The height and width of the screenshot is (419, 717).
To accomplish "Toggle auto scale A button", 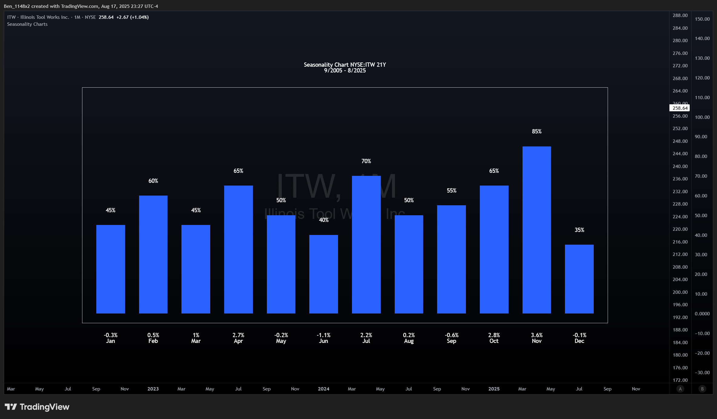I will click(x=680, y=389).
